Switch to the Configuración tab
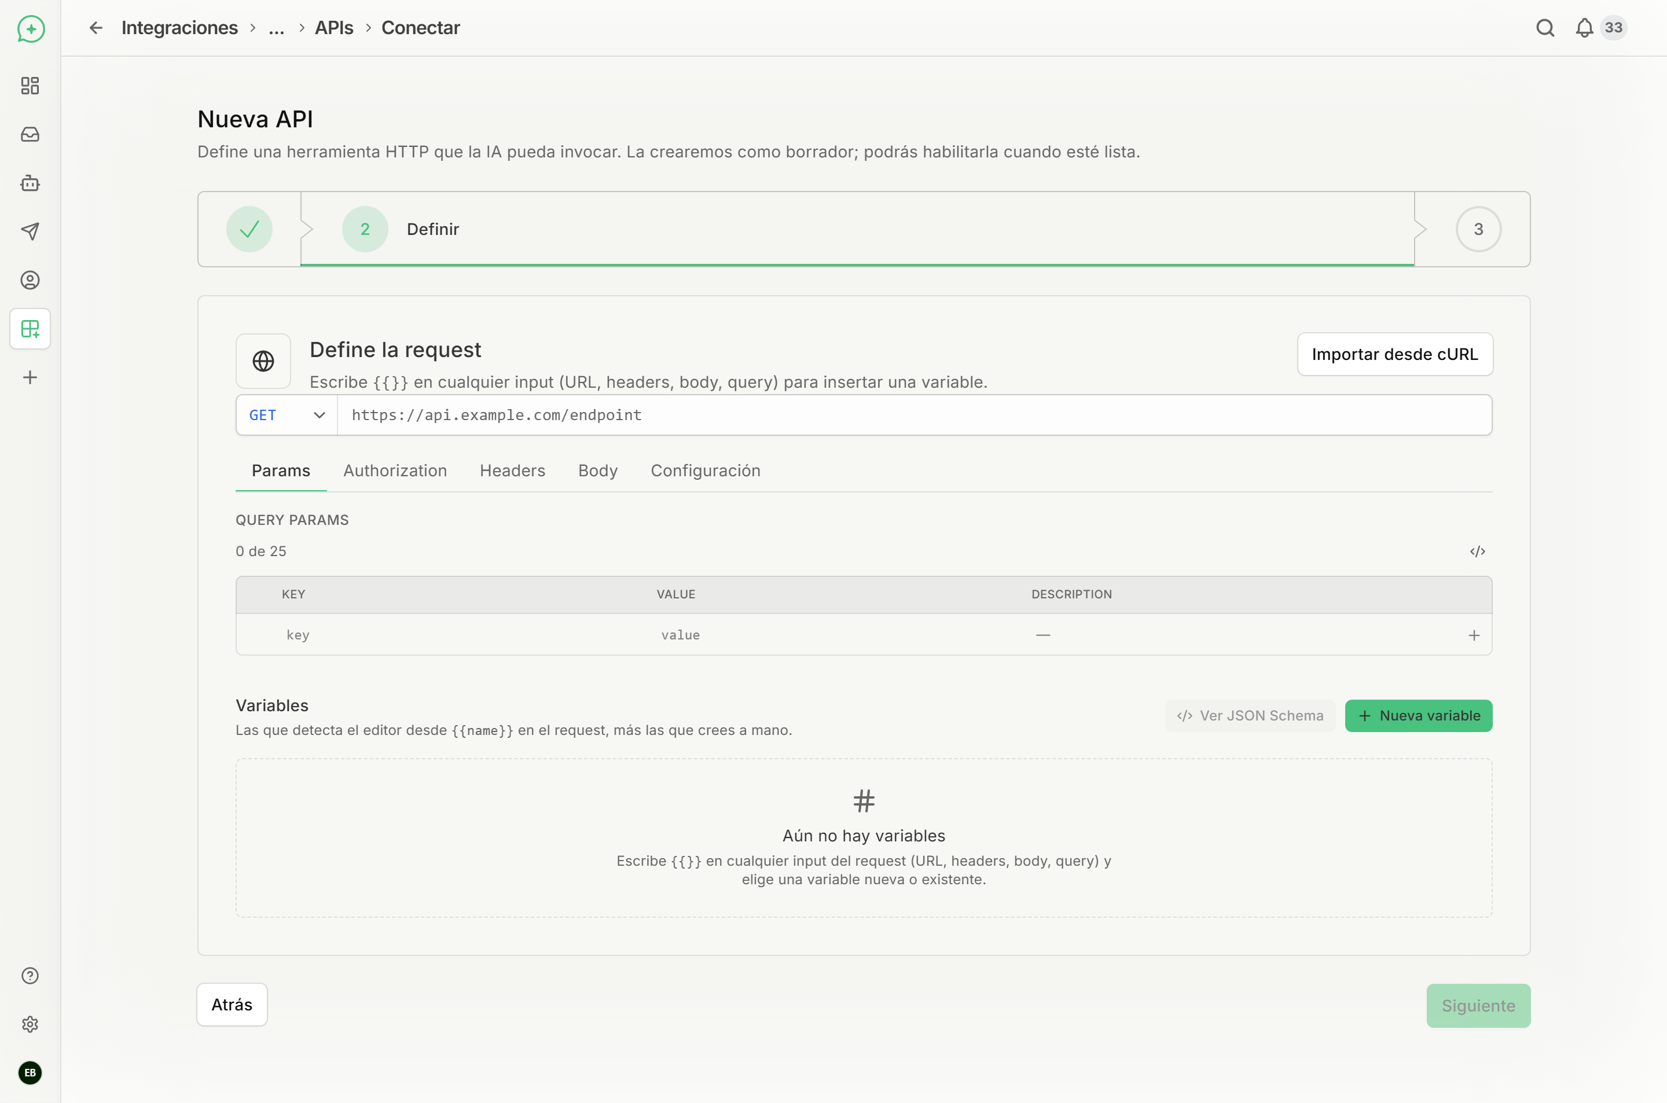The height and width of the screenshot is (1103, 1667). 706,470
